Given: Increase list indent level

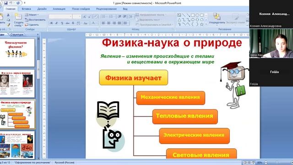Looking at the screenshot, I should pyautogui.click(x=125, y=16).
